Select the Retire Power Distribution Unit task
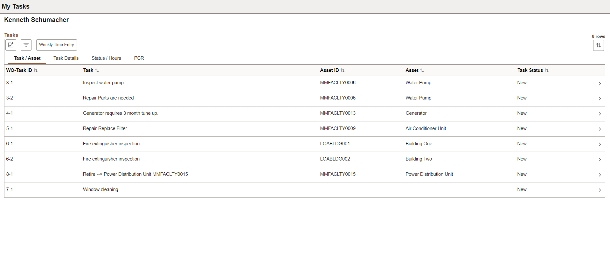Viewport: 610px width, 260px height. coord(305,175)
